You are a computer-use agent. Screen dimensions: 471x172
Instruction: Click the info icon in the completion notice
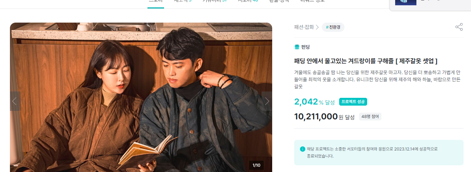point(302,149)
